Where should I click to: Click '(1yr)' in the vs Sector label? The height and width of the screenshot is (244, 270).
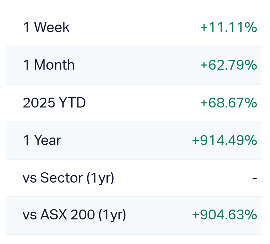coord(100,178)
